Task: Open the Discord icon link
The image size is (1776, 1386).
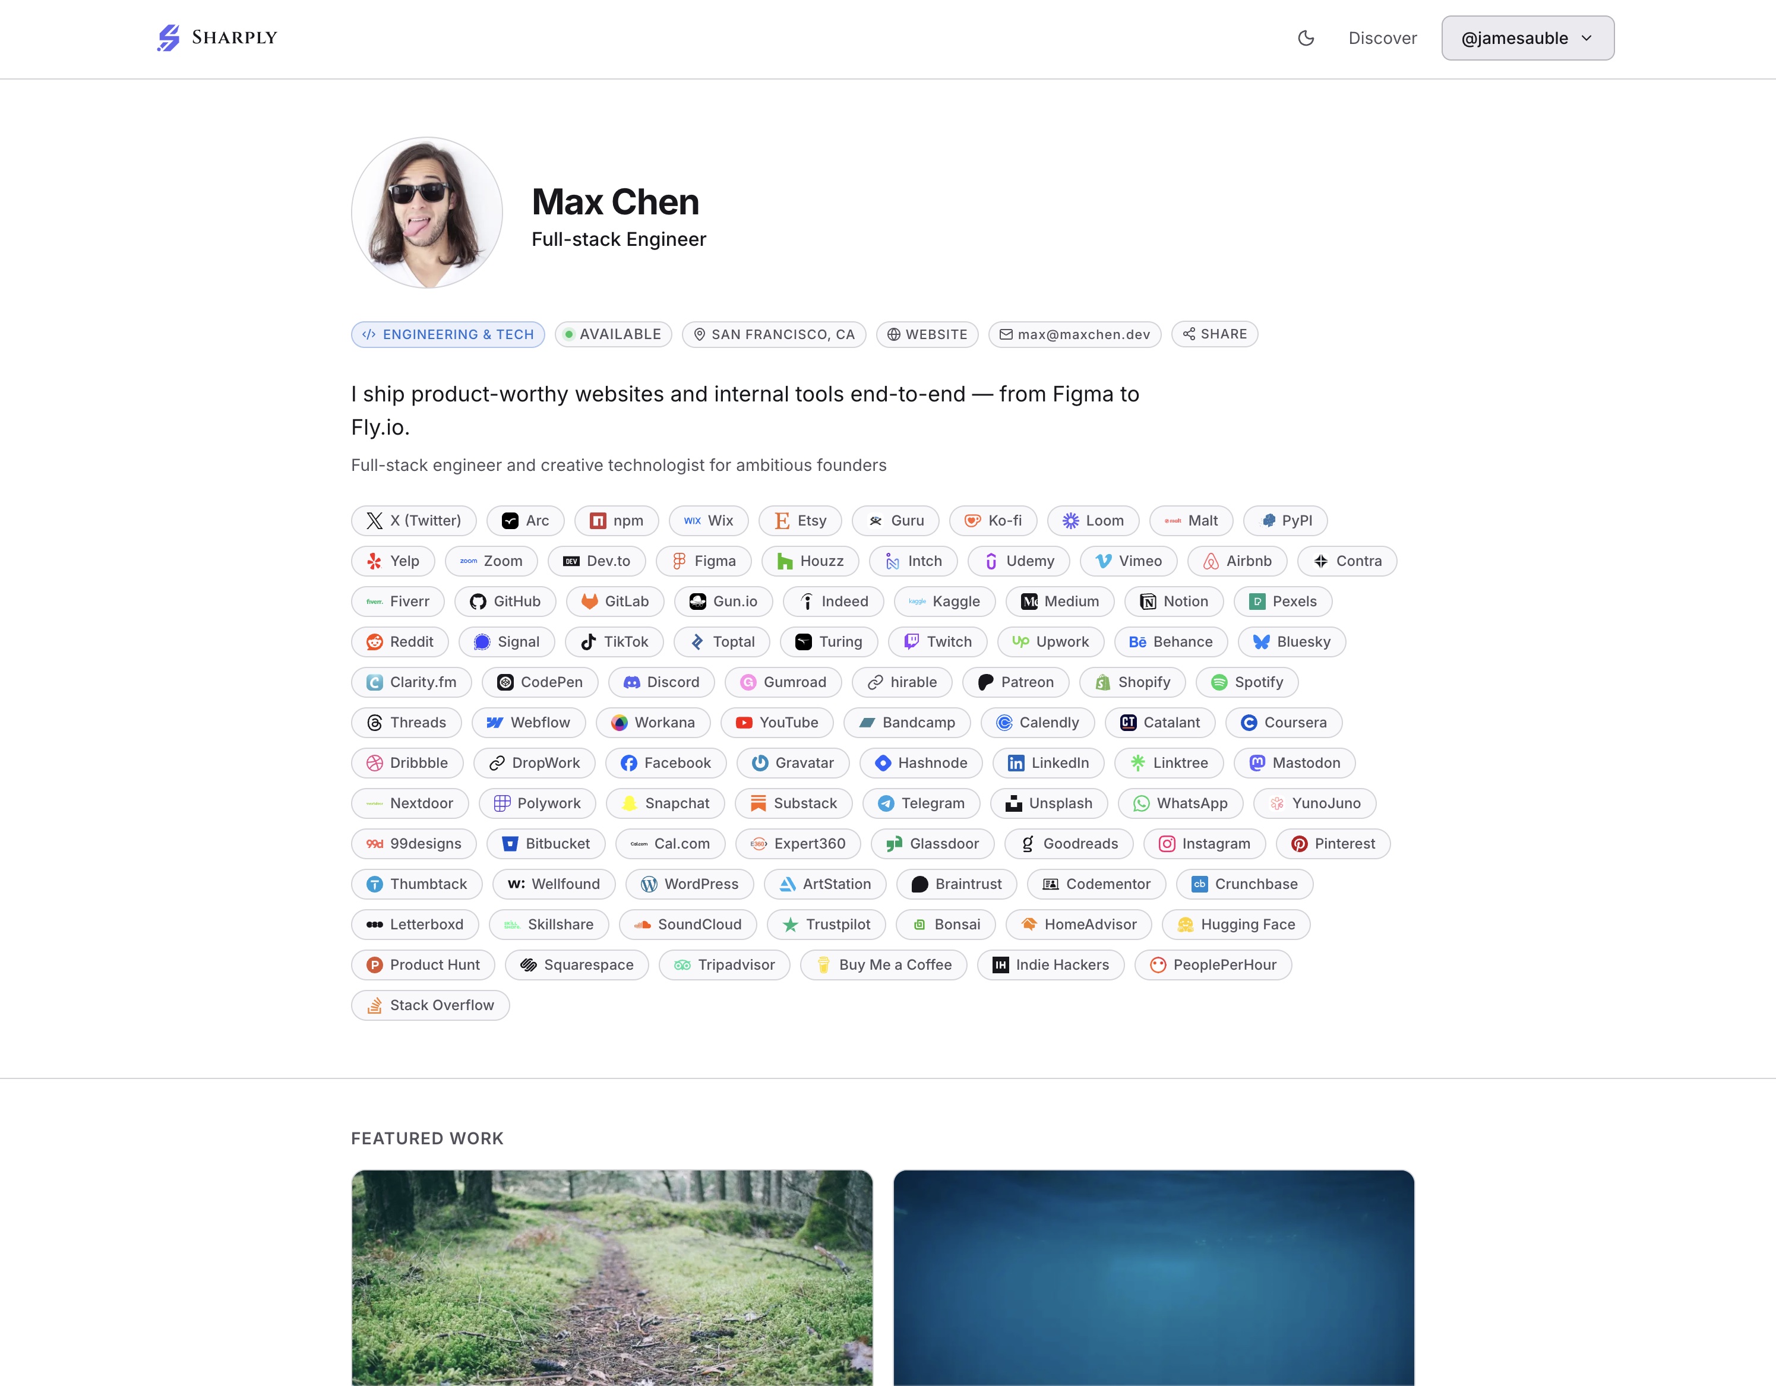Action: [x=661, y=682]
